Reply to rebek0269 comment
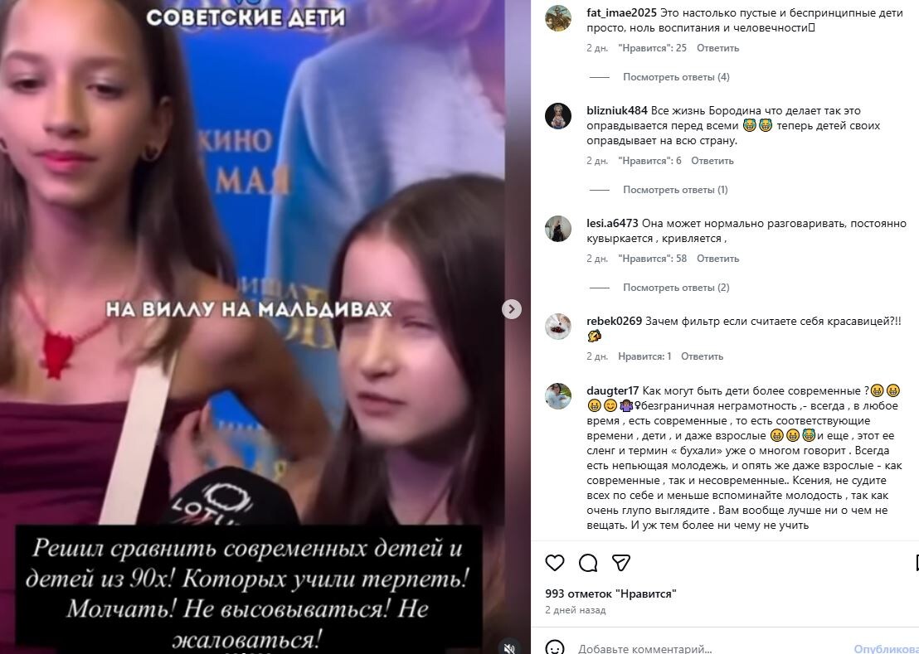 [702, 356]
